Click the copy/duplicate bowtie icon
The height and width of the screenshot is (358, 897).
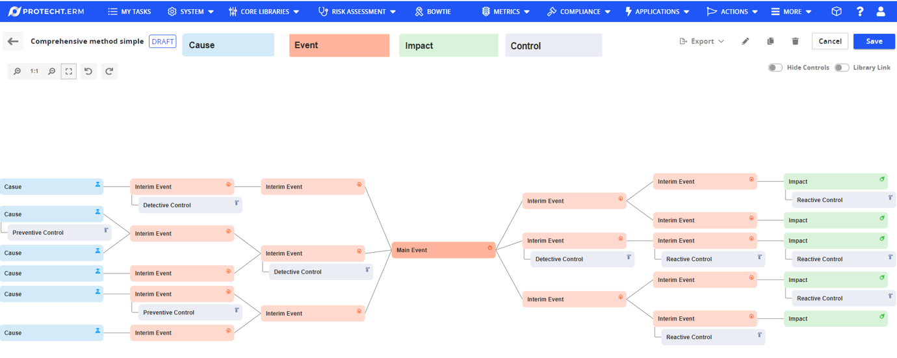click(x=770, y=42)
